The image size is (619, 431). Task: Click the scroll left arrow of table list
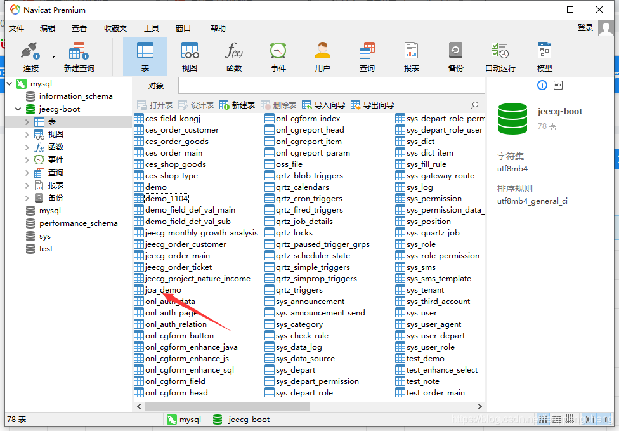pyautogui.click(x=138, y=406)
